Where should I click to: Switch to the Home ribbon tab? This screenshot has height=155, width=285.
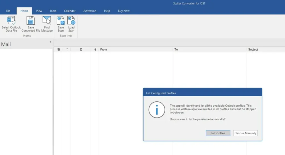tap(24, 11)
